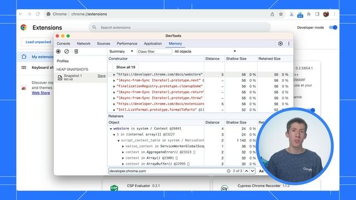This screenshot has height=200, width=356.
Task: Click the scissors extension icon
Action: [291, 14]
